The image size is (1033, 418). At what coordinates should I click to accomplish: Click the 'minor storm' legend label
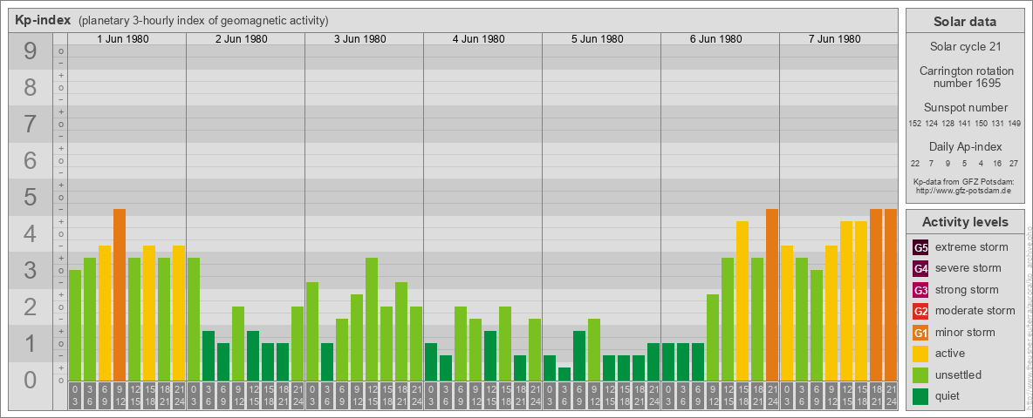(x=965, y=333)
